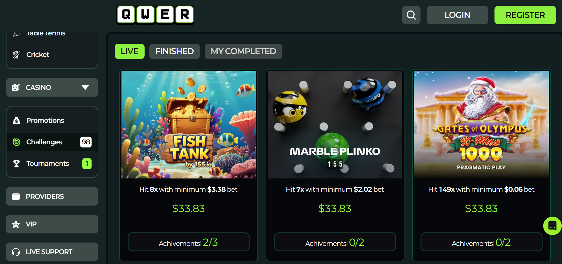Click the green REGISTER button
This screenshot has height=264, width=562.
click(x=525, y=15)
